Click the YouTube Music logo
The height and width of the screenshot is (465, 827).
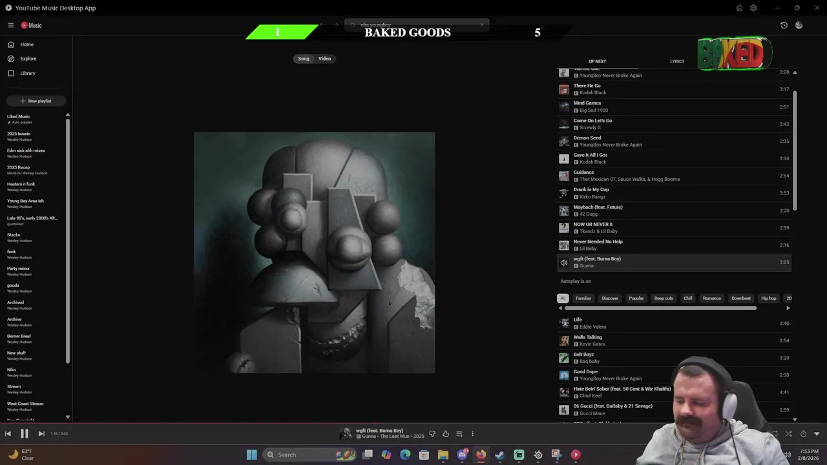(x=31, y=25)
